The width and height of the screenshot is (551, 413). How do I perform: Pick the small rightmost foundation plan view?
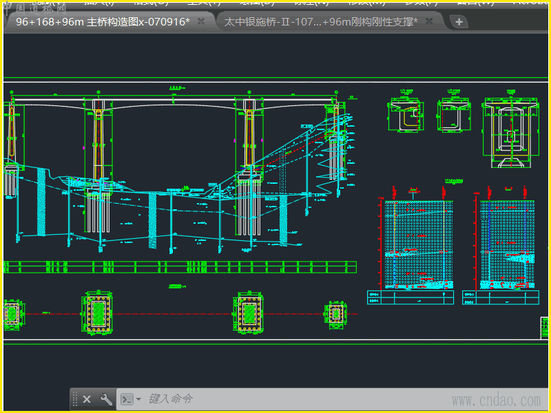coord(336,314)
